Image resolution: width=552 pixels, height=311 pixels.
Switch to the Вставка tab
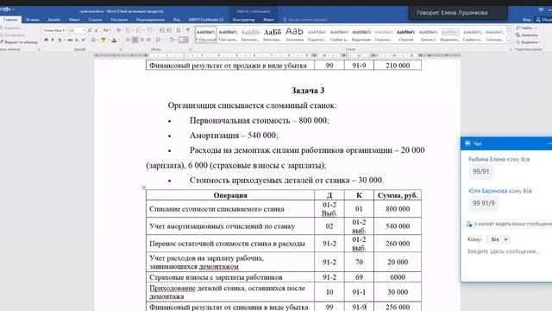tap(33, 19)
